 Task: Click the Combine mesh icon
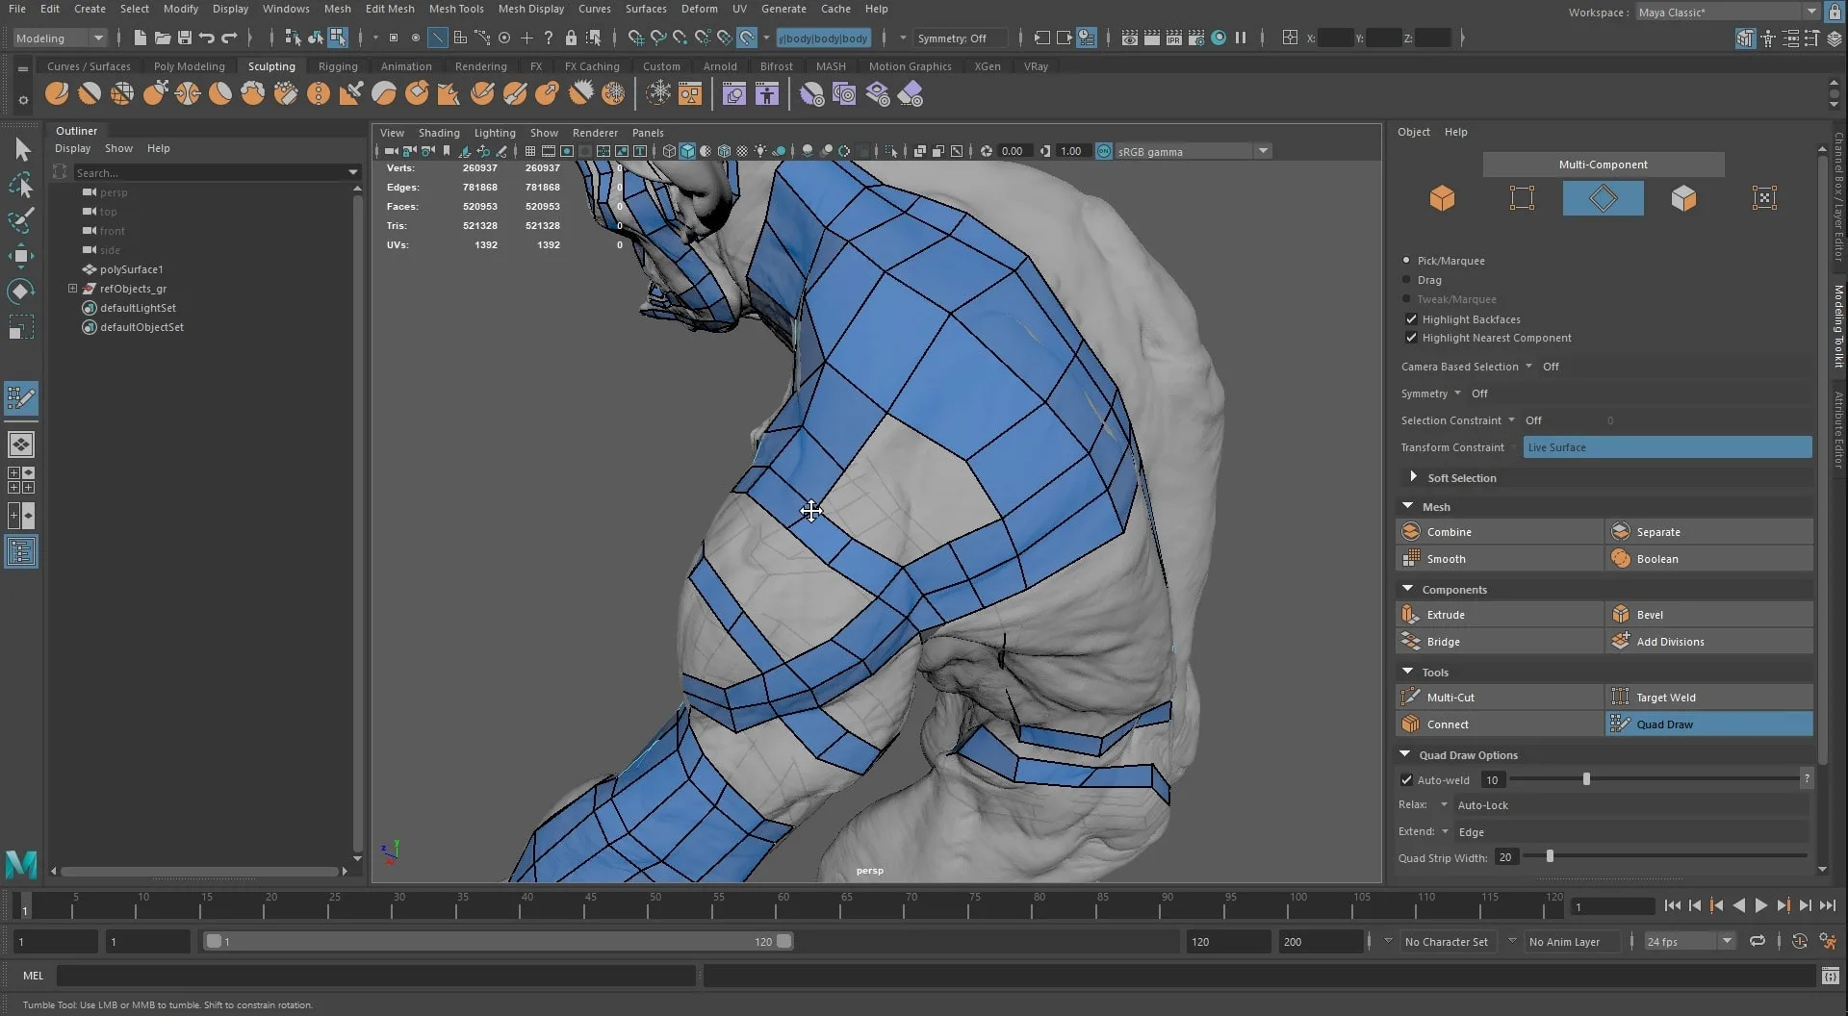(1411, 531)
